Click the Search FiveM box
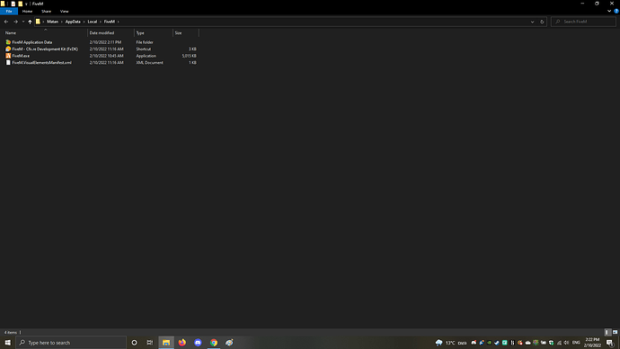Screen dimensions: 620x349 [583, 22]
